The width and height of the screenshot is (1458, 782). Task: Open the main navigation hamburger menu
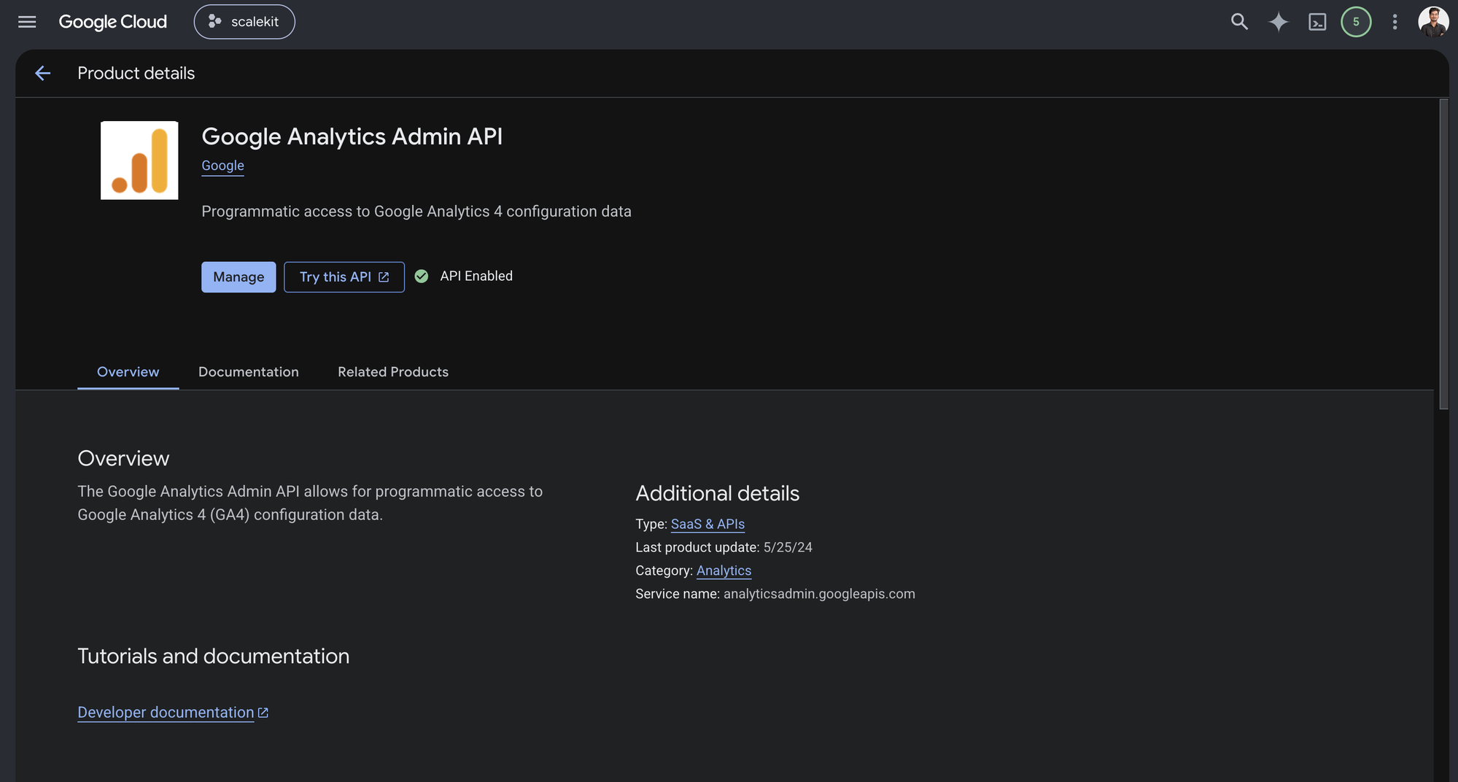click(x=27, y=22)
